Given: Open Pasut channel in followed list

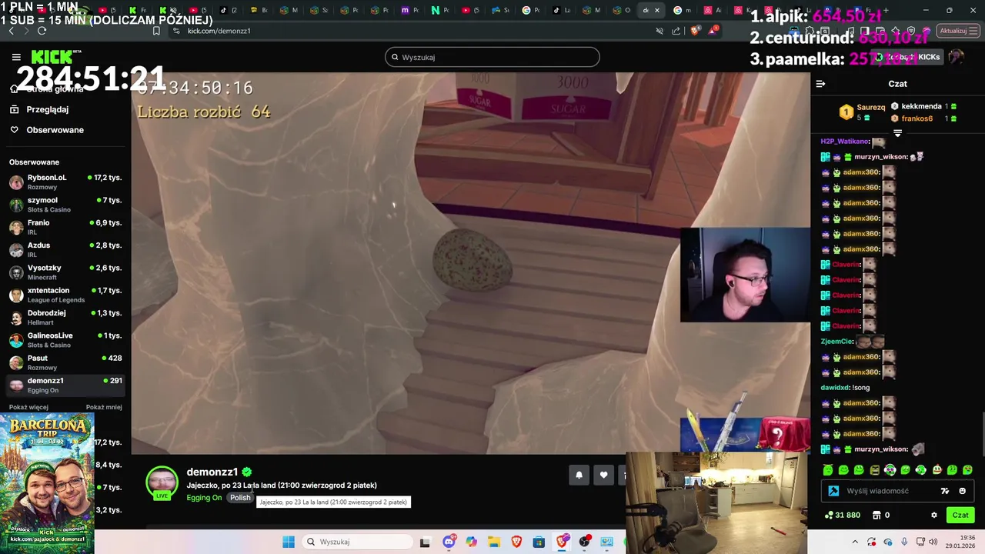Looking at the screenshot, I should click(65, 362).
